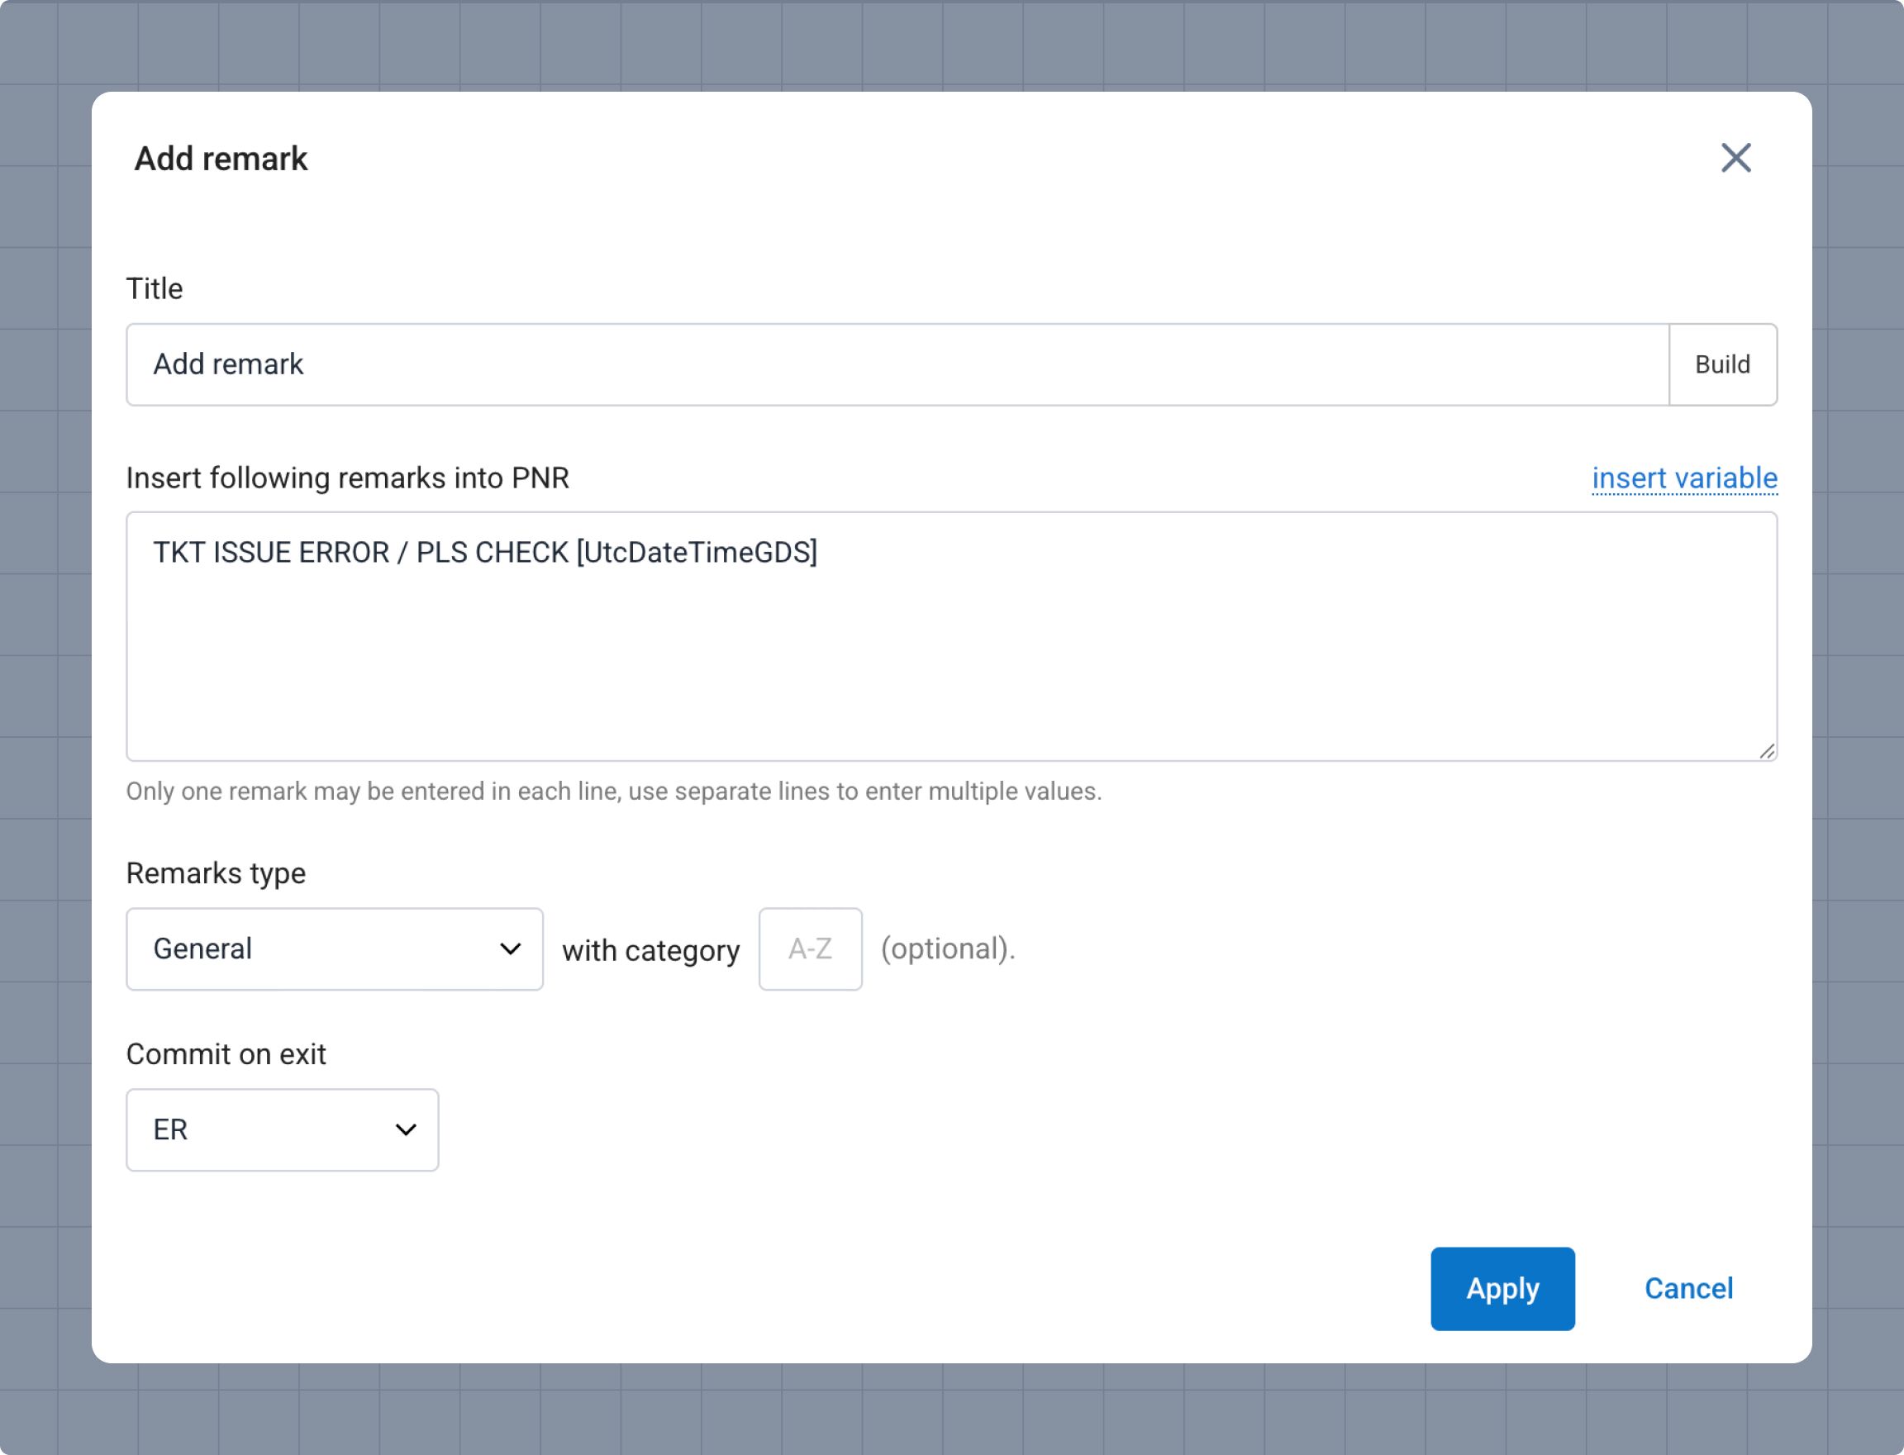
Task: Focus the A-Z category input
Action: click(x=810, y=949)
